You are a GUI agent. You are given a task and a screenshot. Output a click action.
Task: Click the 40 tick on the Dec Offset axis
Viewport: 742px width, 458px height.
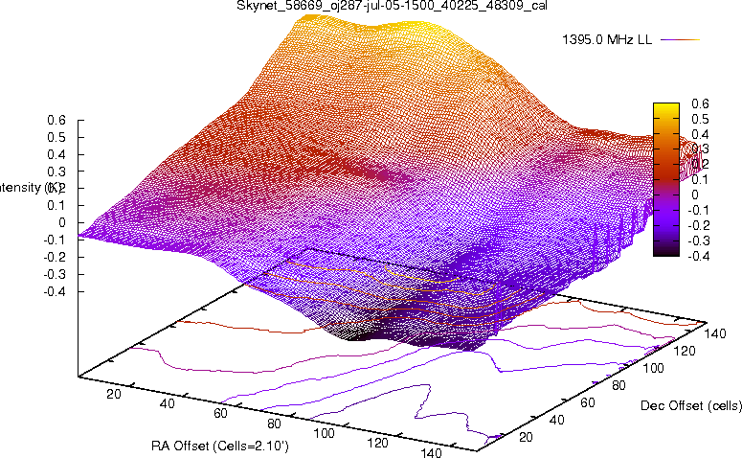tap(556, 420)
